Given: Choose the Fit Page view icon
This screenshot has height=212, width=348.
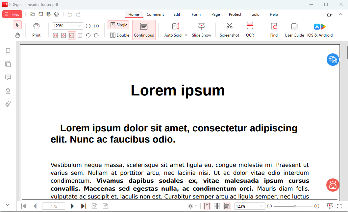Looking at the screenshot, I should [x=63, y=35].
